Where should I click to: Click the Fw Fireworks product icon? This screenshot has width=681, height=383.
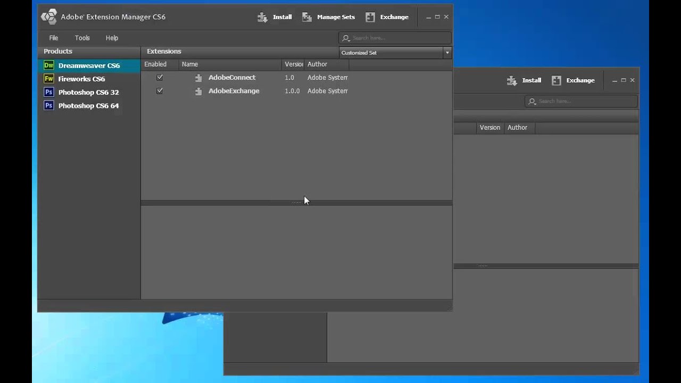[49, 79]
